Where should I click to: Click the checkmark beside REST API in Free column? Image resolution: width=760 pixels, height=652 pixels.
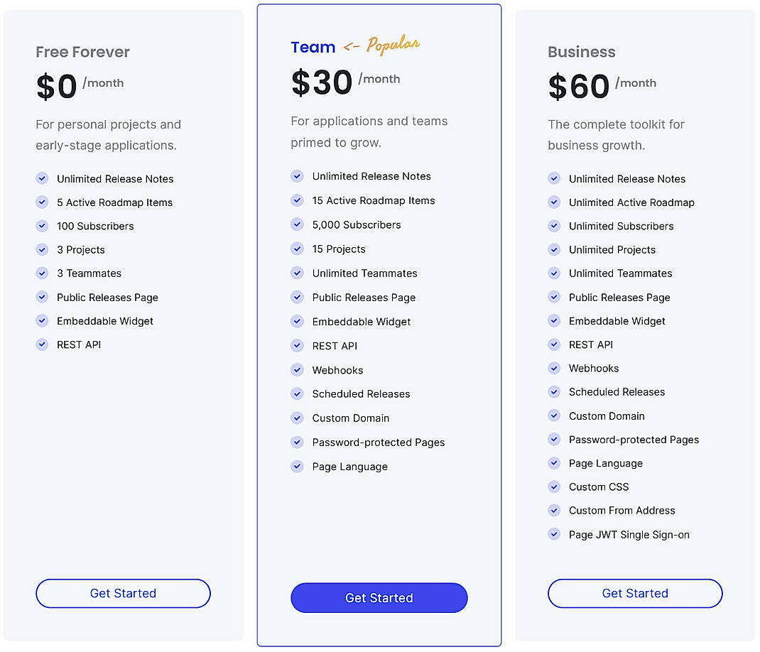[x=42, y=344]
